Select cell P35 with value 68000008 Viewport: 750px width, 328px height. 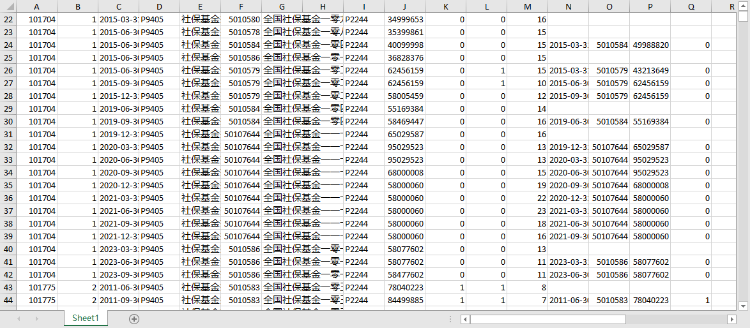click(x=650, y=185)
